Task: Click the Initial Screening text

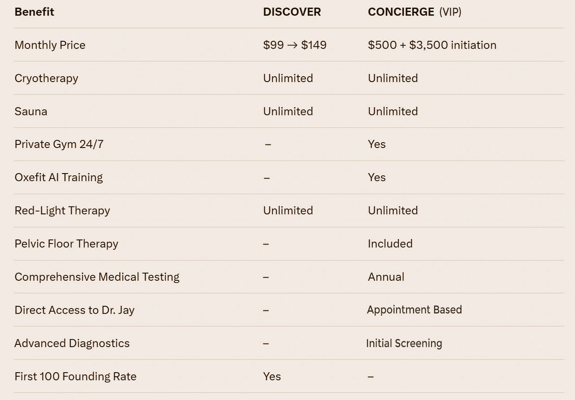Action: (404, 343)
